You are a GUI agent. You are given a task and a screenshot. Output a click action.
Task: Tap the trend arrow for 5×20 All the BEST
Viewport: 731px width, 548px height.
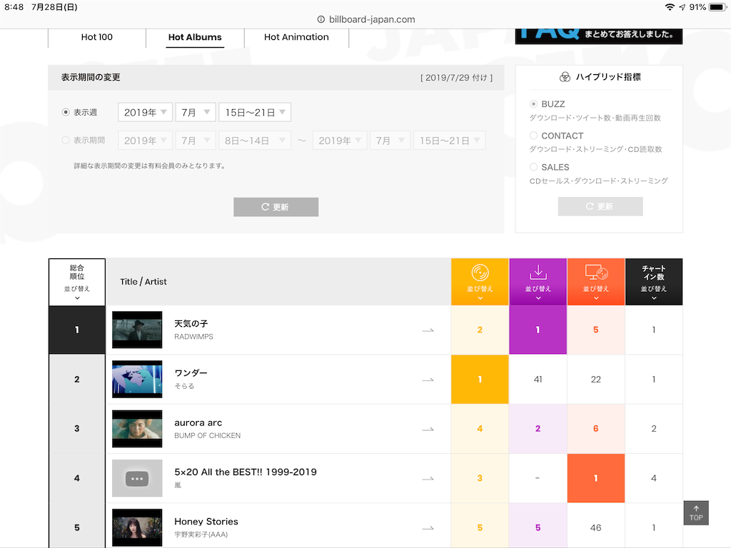click(428, 479)
